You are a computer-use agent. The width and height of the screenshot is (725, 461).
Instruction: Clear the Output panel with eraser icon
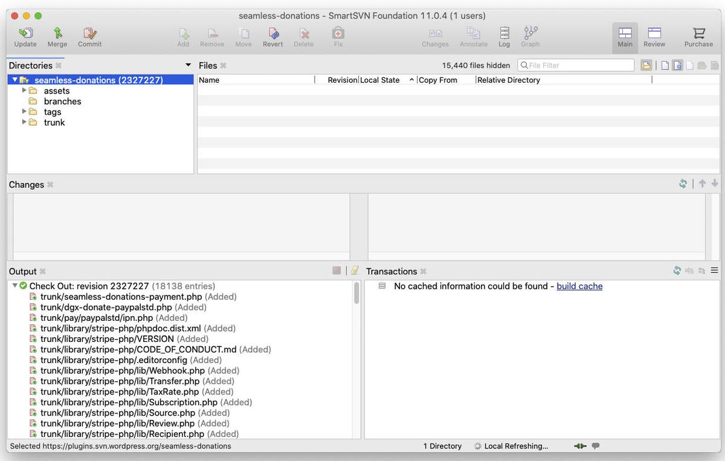(x=355, y=271)
